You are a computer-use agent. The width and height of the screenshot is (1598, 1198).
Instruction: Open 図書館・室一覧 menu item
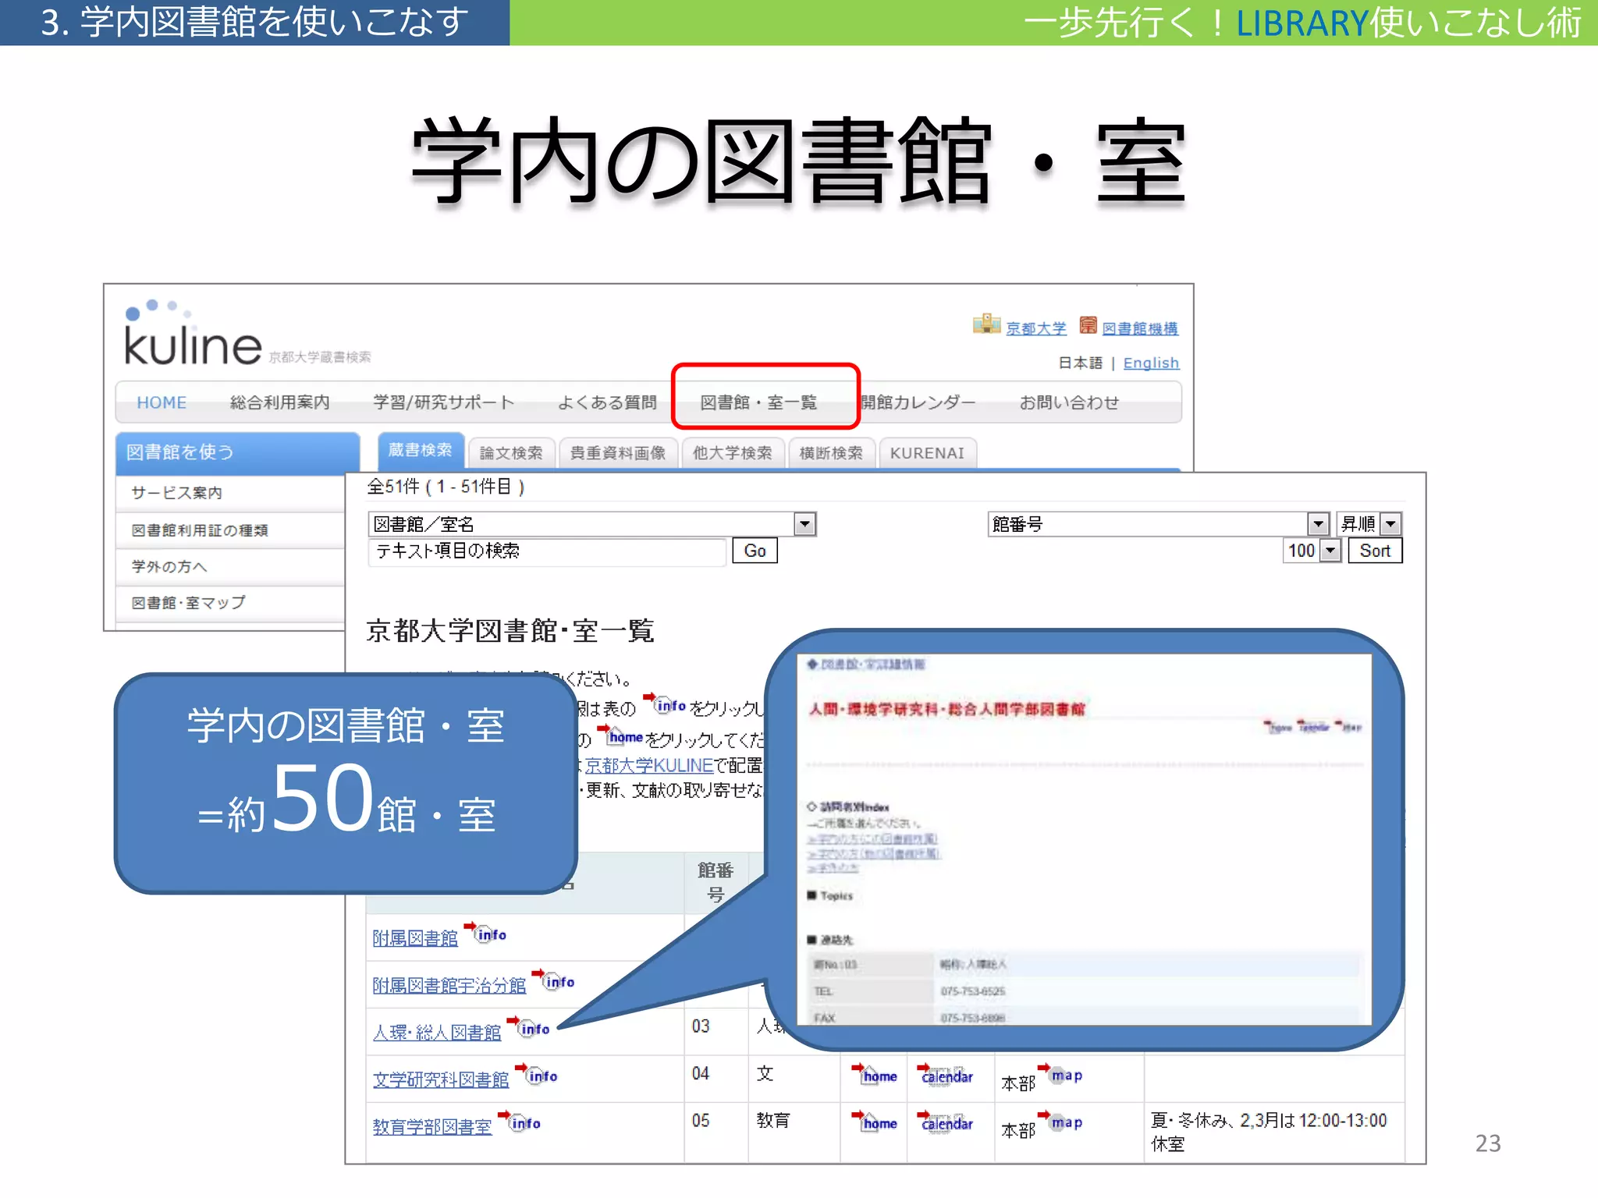[758, 402]
